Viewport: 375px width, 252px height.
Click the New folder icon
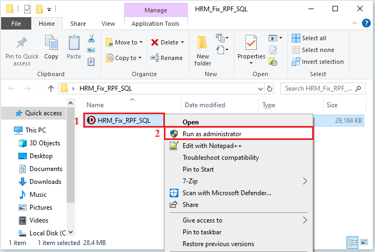click(x=203, y=45)
